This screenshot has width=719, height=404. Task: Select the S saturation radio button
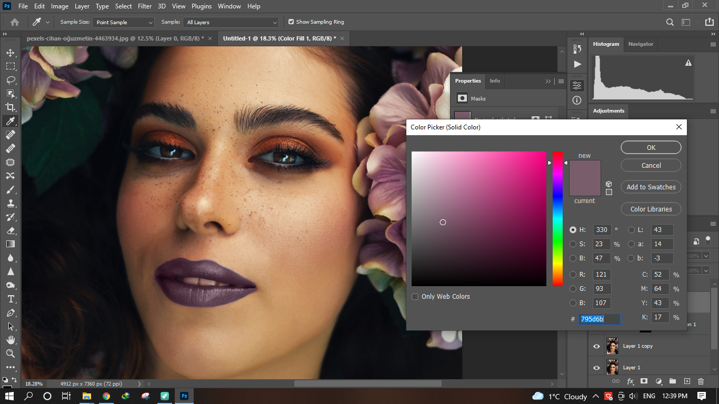(573, 244)
